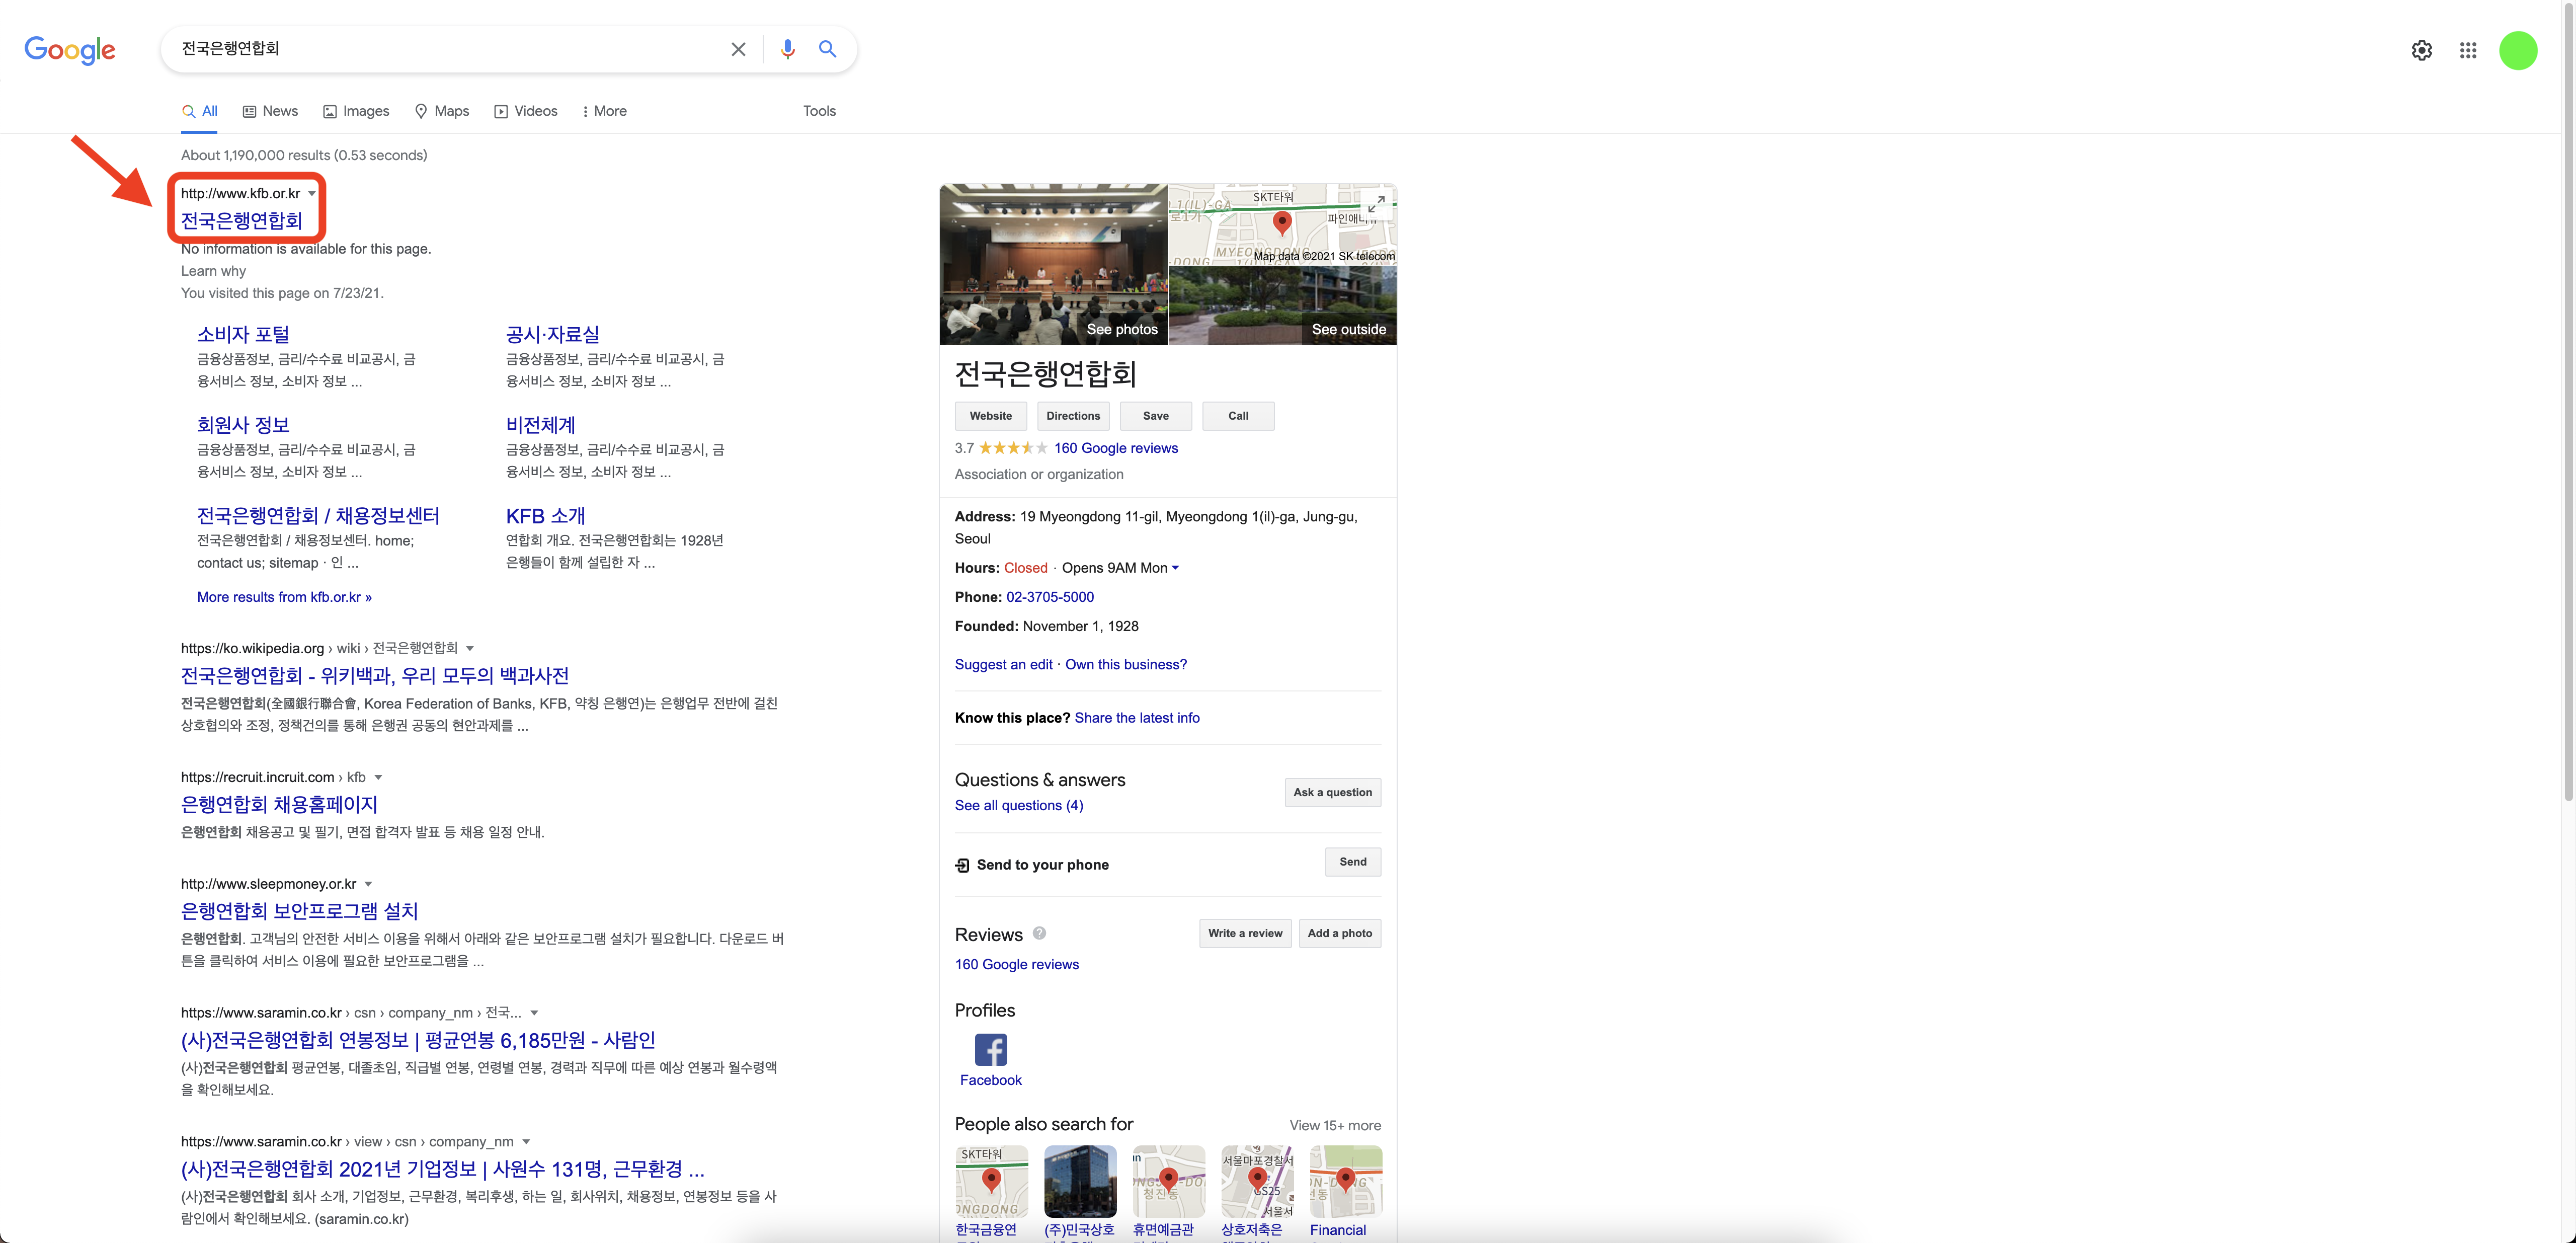This screenshot has width=2576, height=1243.
Task: Expand the saramin view csn dropdown arrow
Action: click(x=526, y=1142)
